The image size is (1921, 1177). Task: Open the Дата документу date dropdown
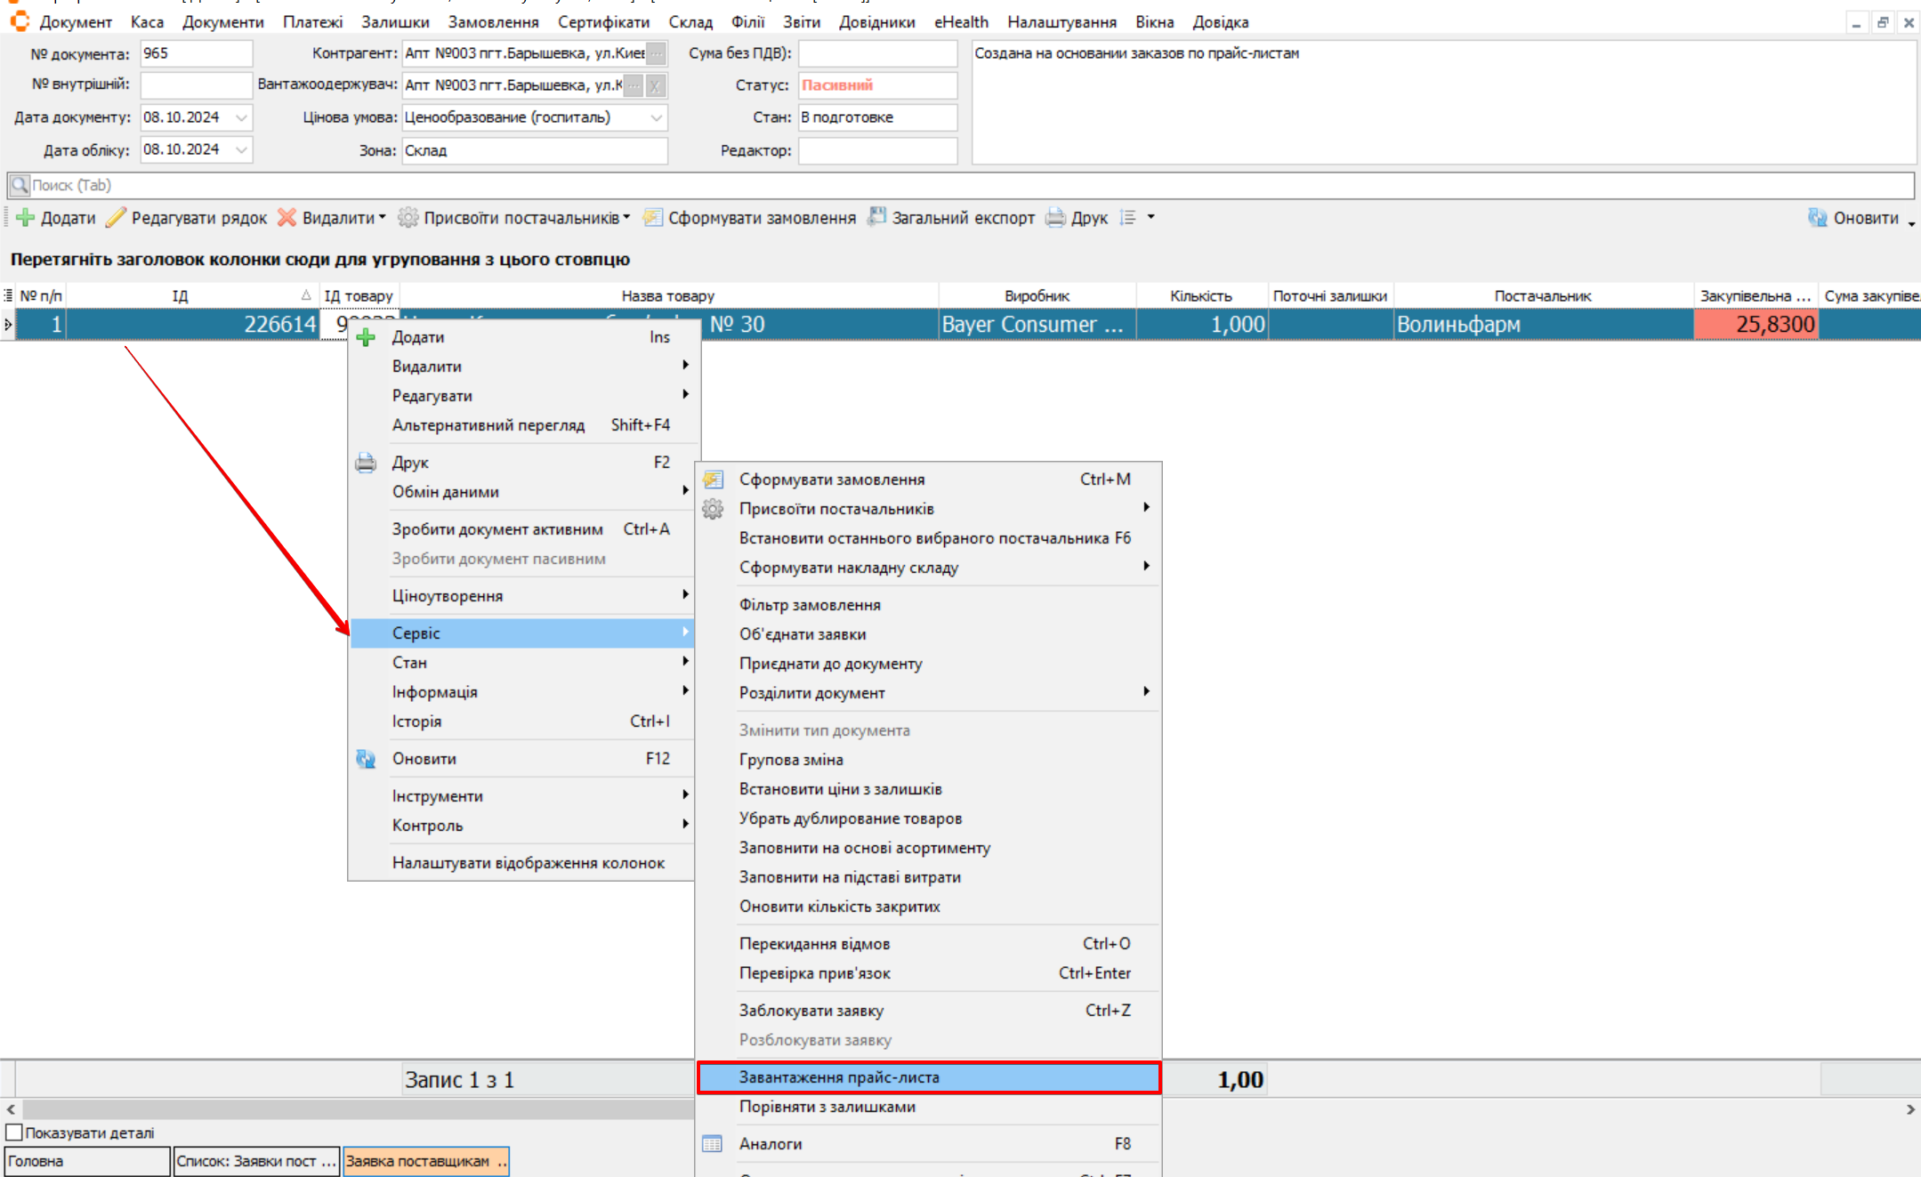(241, 117)
